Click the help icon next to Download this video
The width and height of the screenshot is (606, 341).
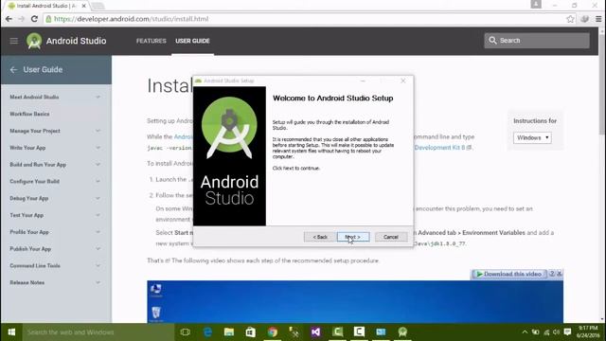(x=552, y=274)
